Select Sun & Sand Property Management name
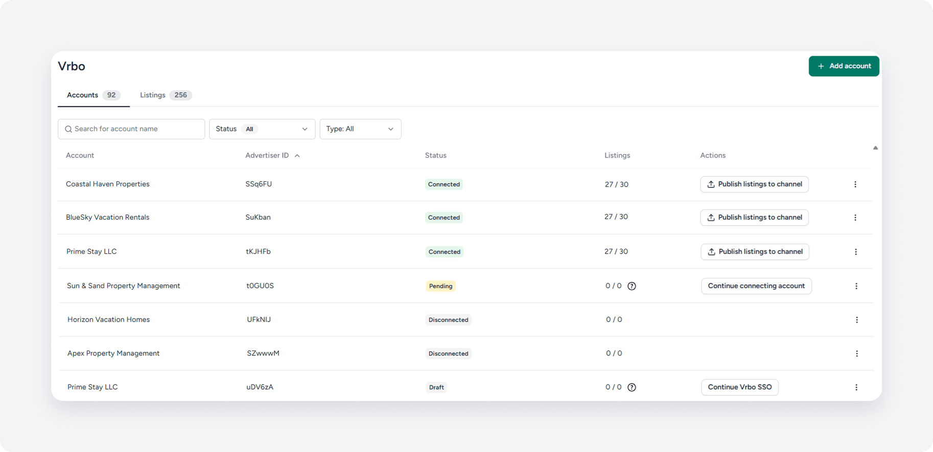Screen dimensions: 933x452 [124, 286]
